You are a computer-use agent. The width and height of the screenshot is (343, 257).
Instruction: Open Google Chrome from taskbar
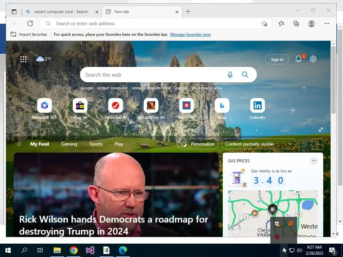click(x=73, y=250)
